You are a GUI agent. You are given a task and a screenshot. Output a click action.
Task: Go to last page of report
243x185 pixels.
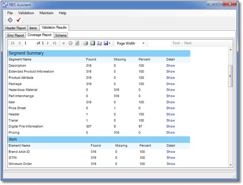pos(54,43)
